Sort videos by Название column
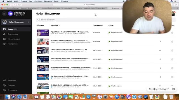The image size is (179, 100). 55,25
